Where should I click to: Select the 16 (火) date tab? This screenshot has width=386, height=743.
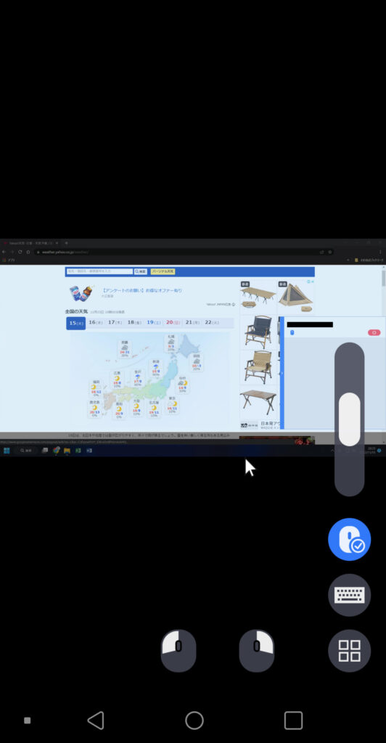[96, 323]
